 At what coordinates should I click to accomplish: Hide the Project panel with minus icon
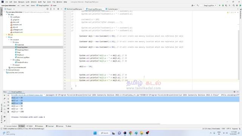click(61, 9)
